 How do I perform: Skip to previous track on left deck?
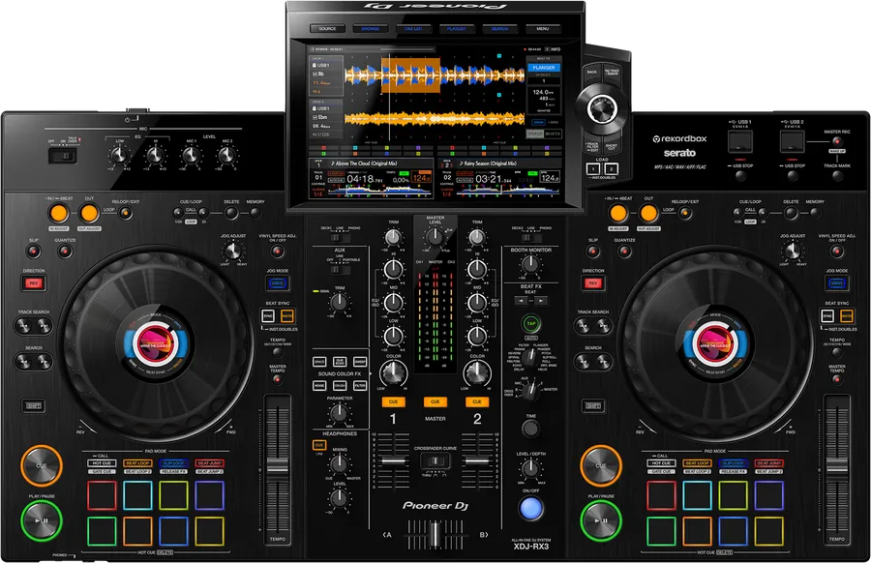click(x=23, y=326)
